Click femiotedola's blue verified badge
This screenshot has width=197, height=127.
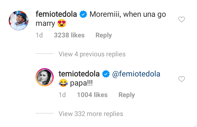coord(83,15)
